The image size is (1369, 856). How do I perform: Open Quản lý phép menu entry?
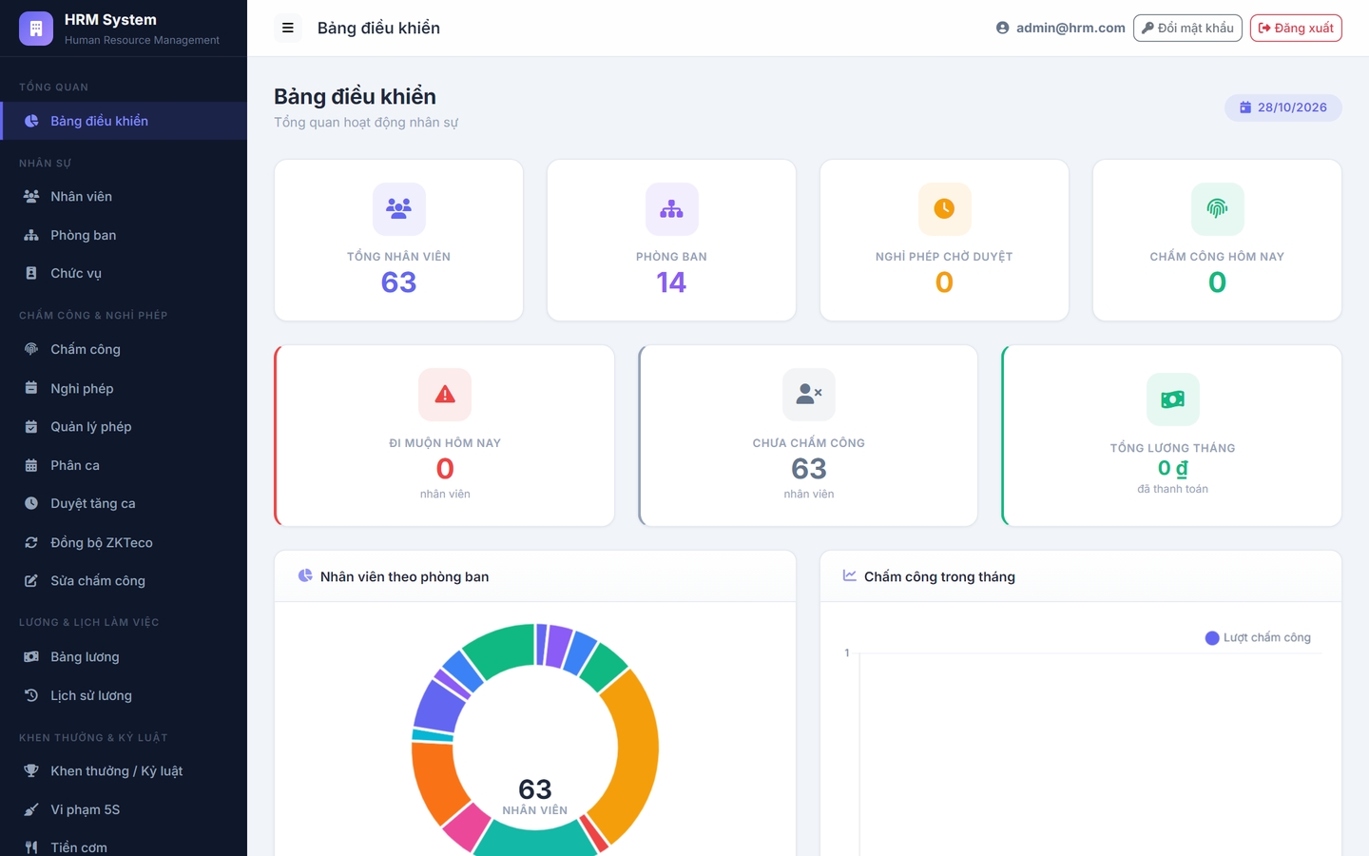point(124,426)
